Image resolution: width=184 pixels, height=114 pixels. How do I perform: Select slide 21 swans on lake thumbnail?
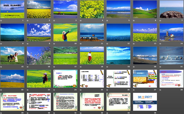coord(171,55)
